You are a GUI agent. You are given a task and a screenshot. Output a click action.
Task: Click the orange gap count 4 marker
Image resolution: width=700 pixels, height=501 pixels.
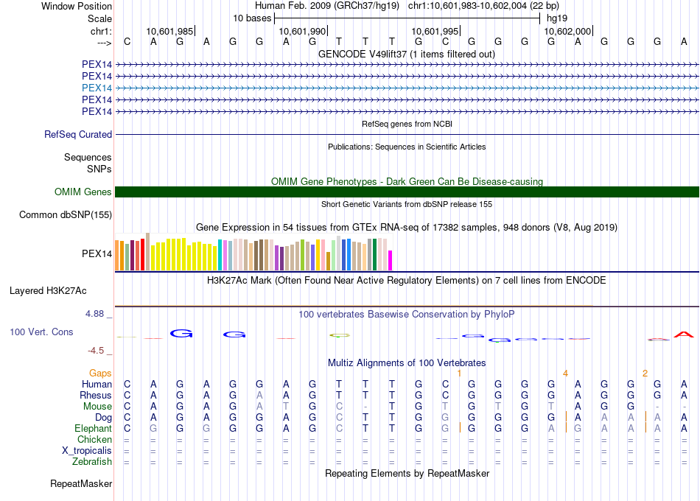(x=566, y=374)
